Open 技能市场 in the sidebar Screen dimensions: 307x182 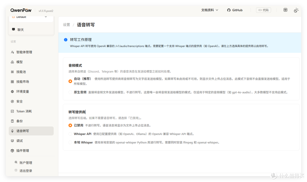pos(31,82)
